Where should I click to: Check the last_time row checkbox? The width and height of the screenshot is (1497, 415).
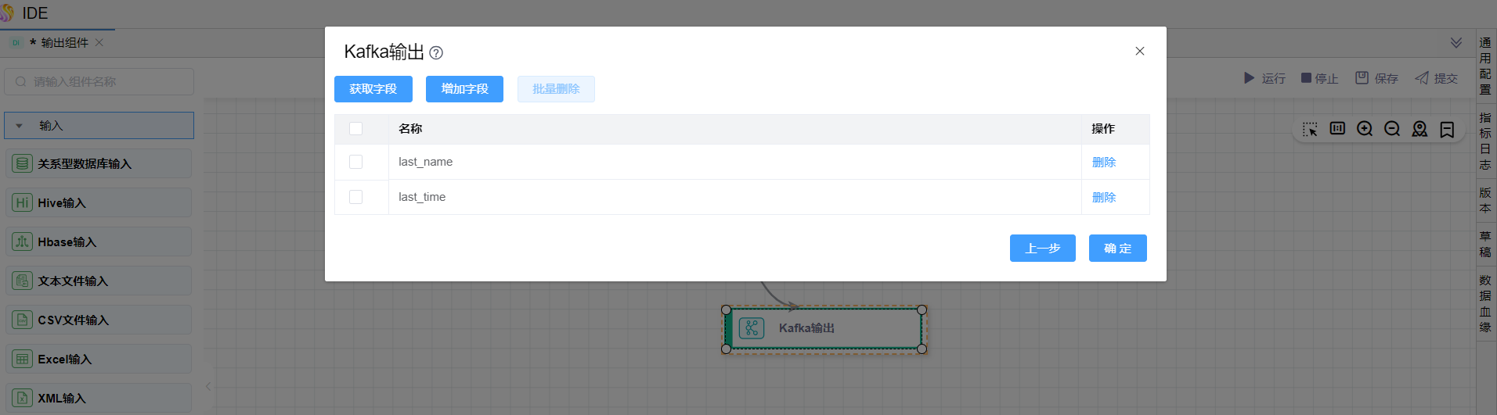pos(356,197)
